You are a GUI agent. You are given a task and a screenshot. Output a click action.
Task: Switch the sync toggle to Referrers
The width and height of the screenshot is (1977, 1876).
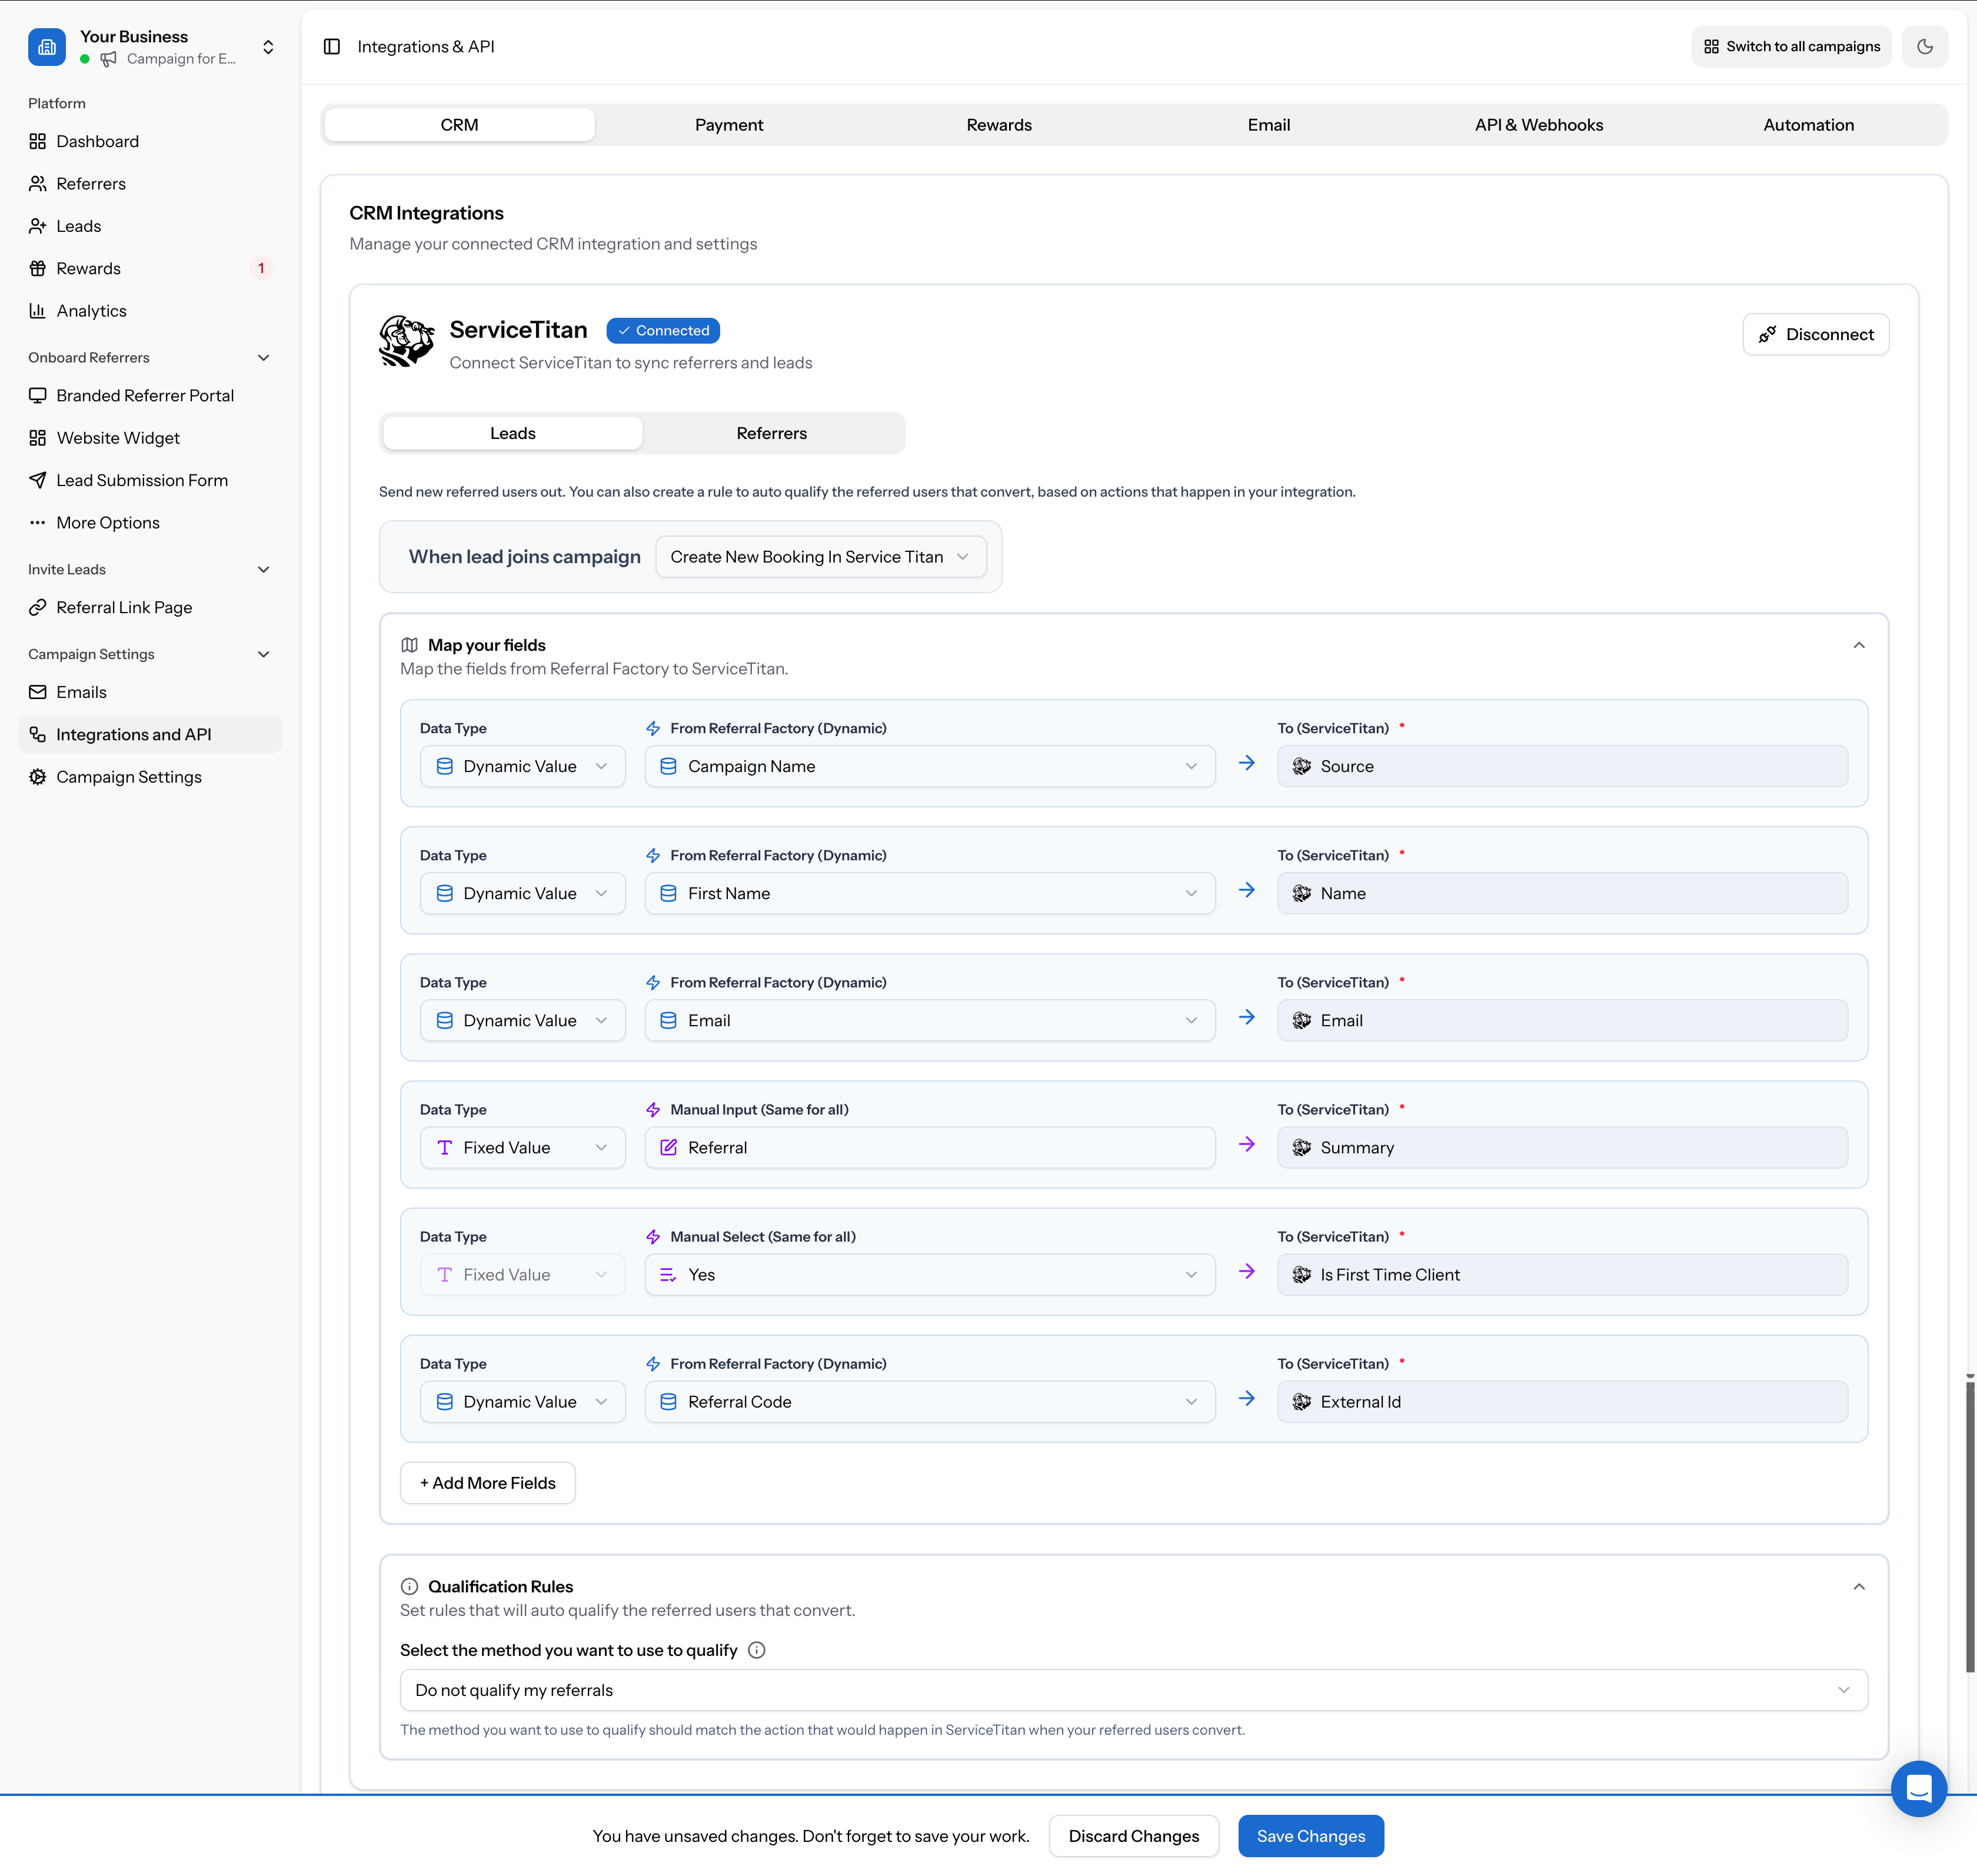pos(771,433)
